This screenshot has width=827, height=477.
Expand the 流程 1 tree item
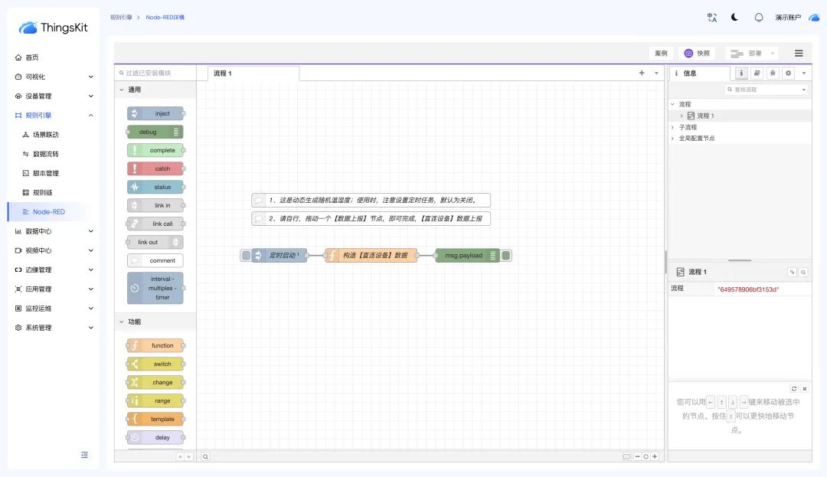click(x=682, y=116)
